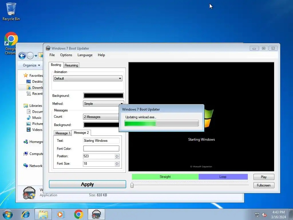The height and width of the screenshot is (220, 293).
Task: Select Network in Explorer sidebar
Action: click(33, 166)
